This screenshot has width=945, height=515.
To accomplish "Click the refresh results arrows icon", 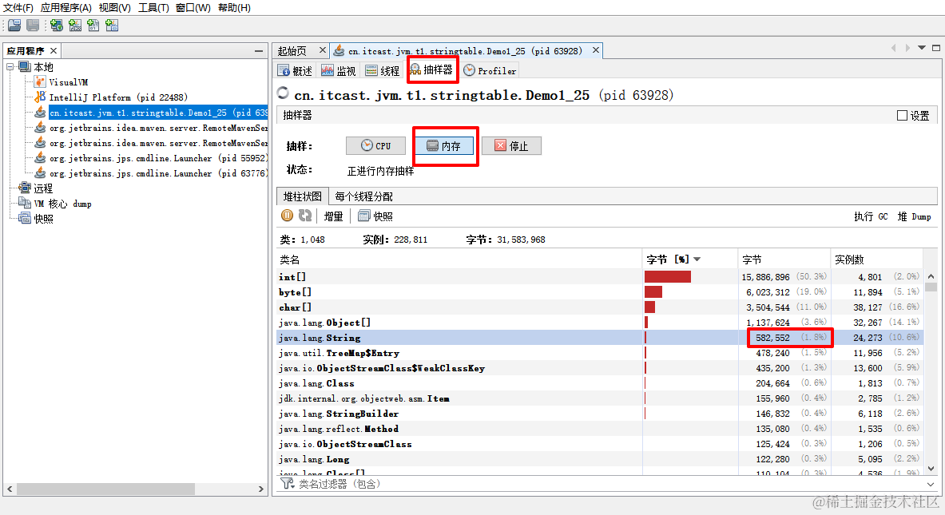I will coord(305,216).
